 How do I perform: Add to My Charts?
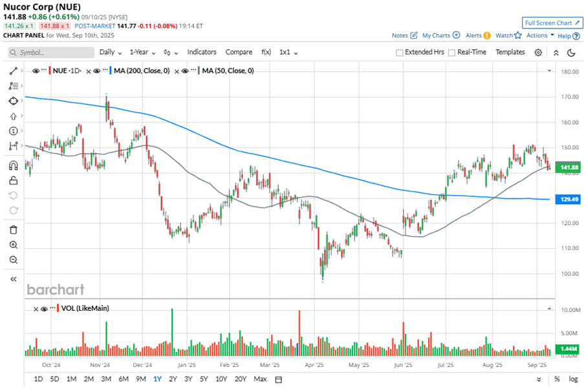(x=441, y=36)
